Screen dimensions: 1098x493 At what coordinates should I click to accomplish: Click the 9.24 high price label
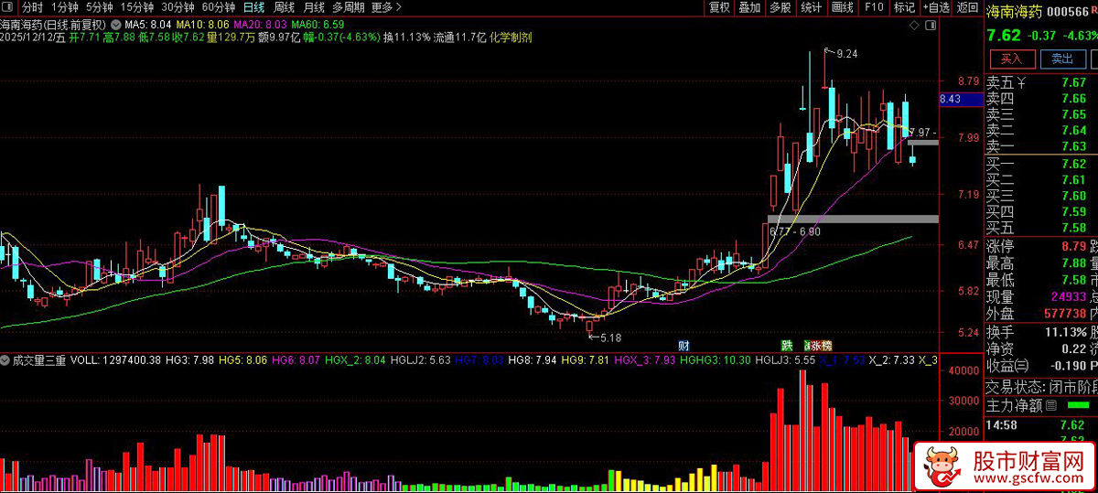click(846, 55)
